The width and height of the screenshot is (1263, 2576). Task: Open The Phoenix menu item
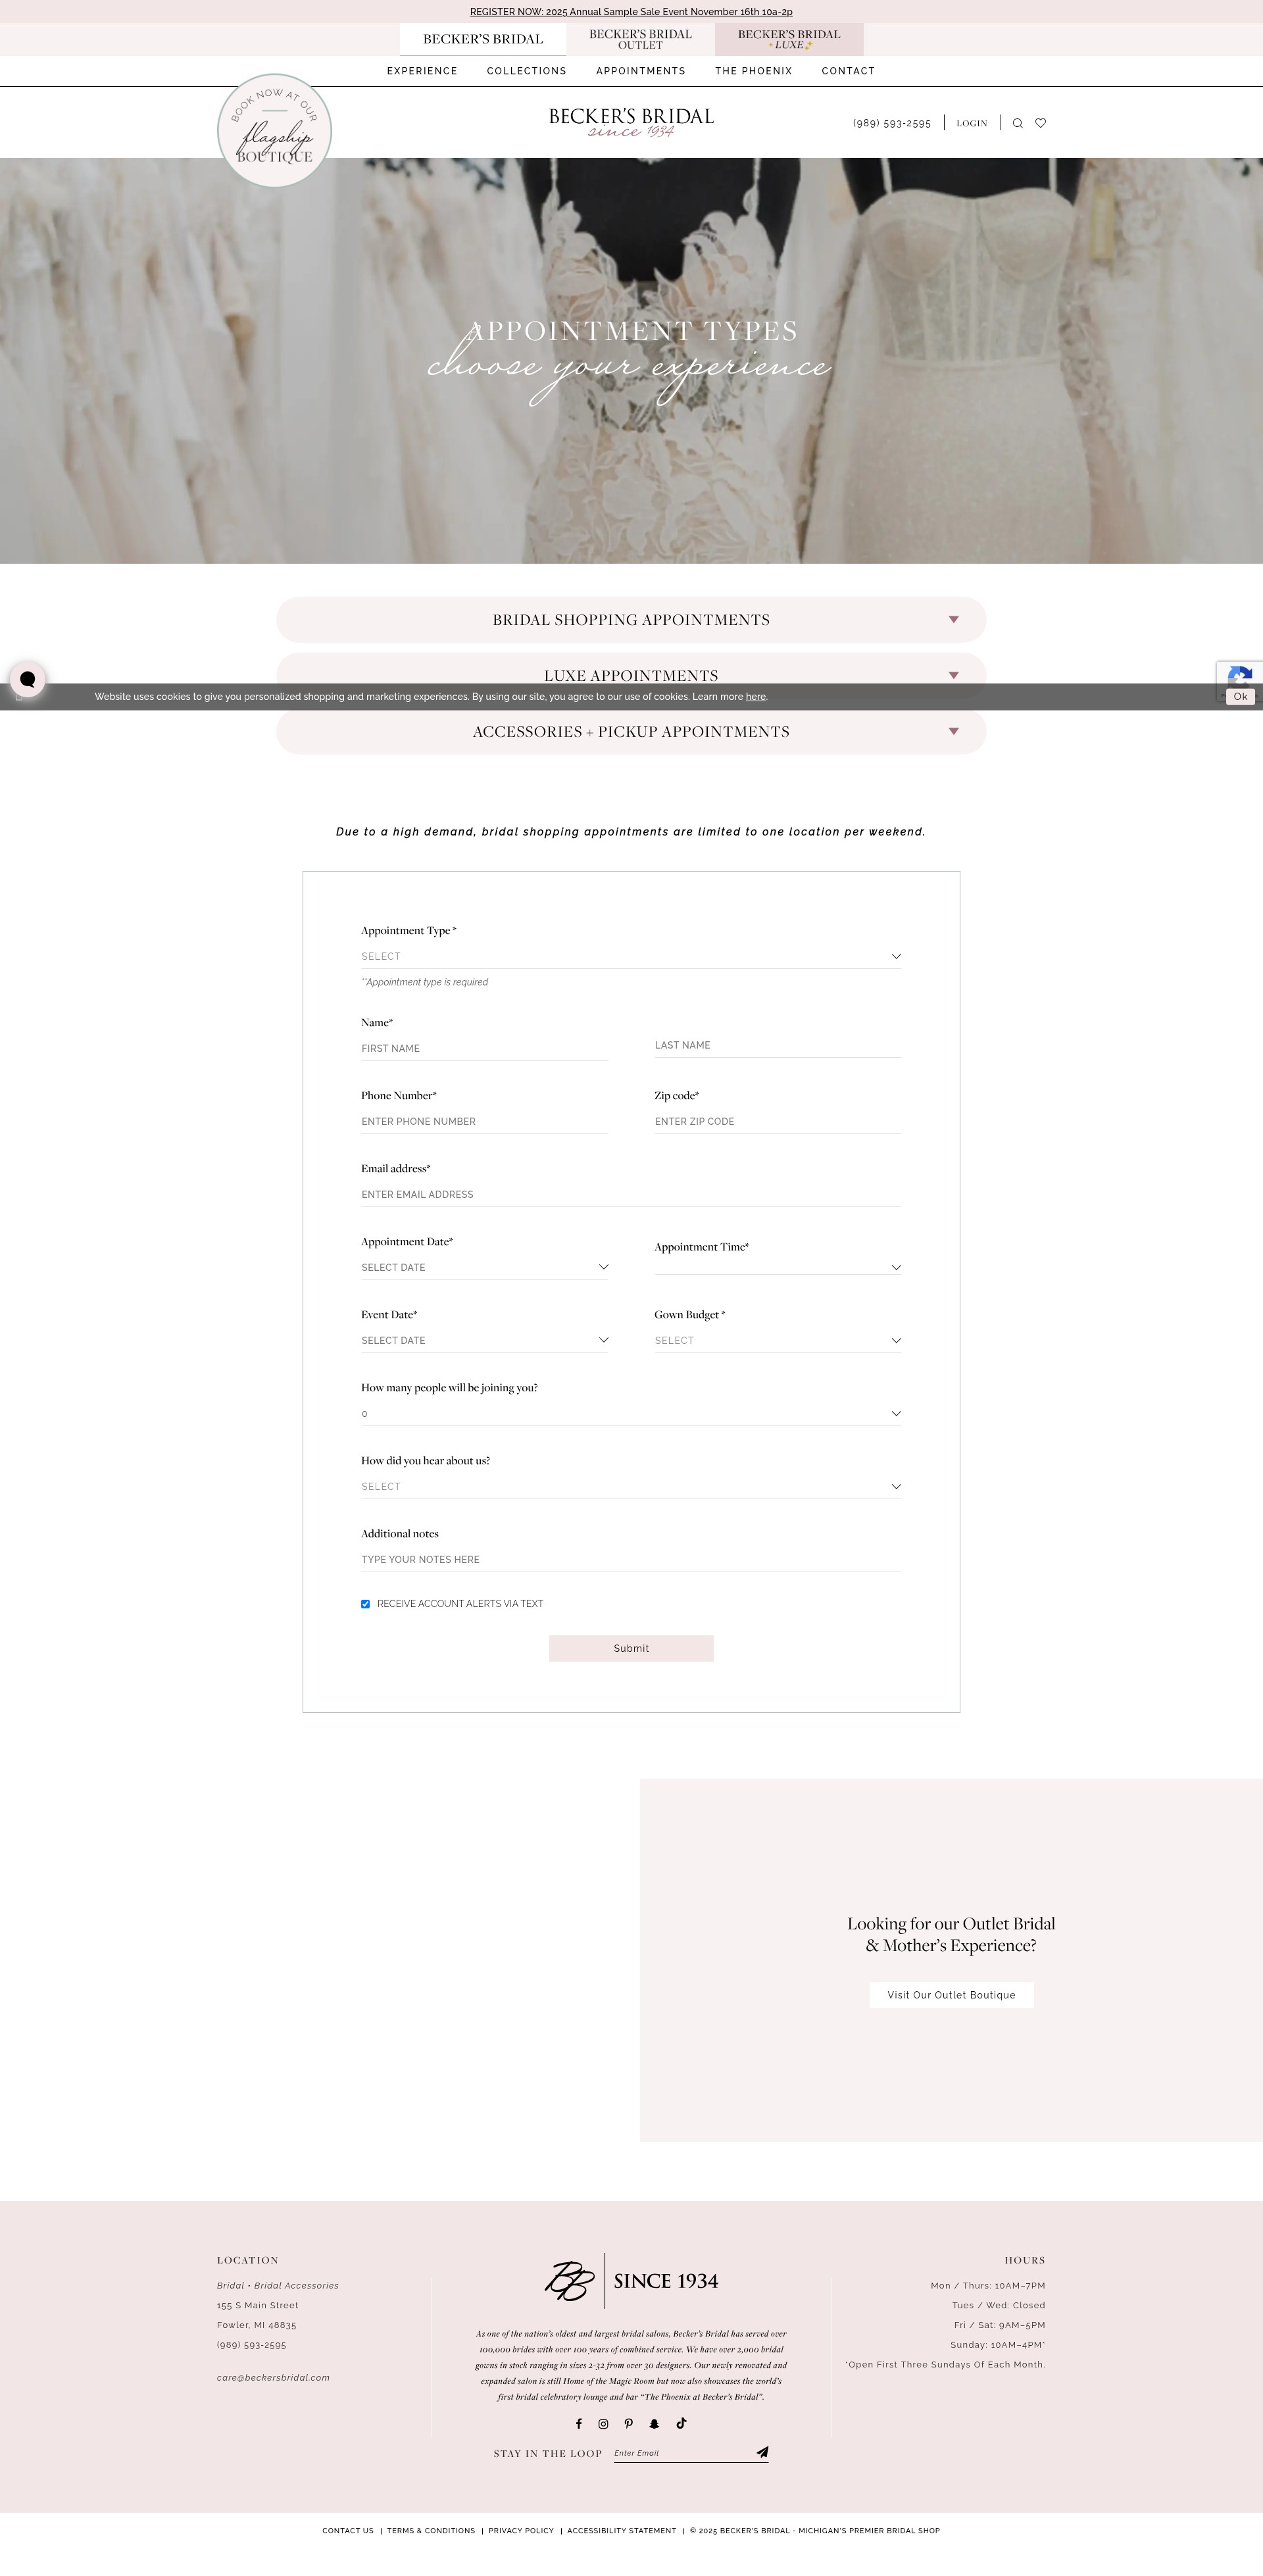(x=754, y=71)
